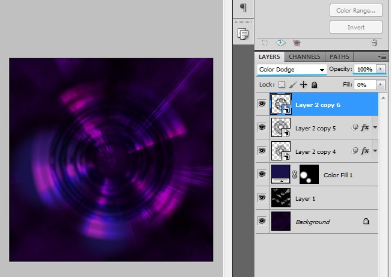Viewport: 391px width, 277px height.
Task: Click the Apply Mask icon
Action: coord(280,43)
